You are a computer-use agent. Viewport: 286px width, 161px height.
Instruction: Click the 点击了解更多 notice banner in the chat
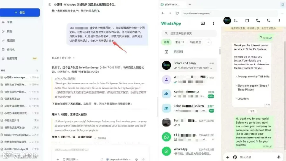(x=253, y=28)
